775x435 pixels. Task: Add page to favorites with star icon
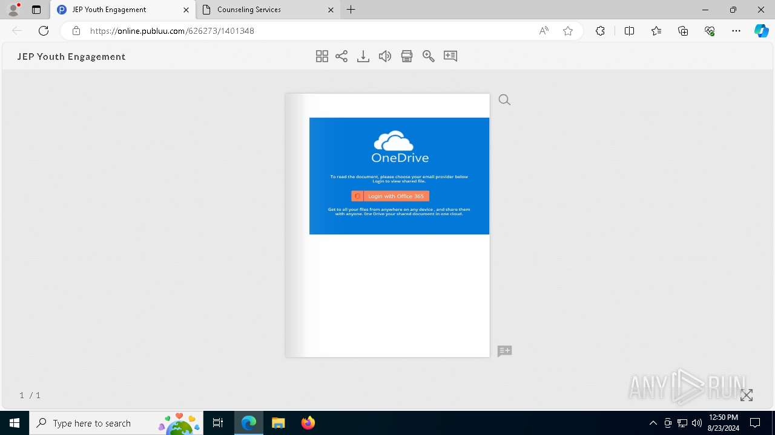coord(568,31)
